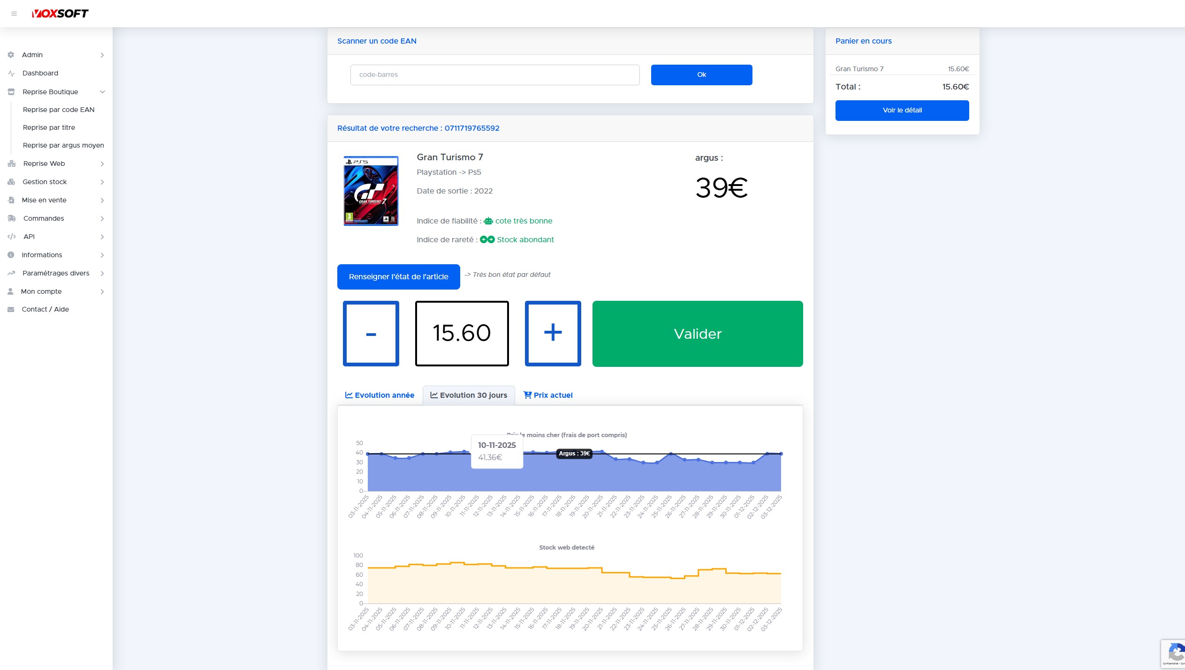Expand the Admin menu chevron
Screen dimensions: 1185x670
[x=102, y=55]
